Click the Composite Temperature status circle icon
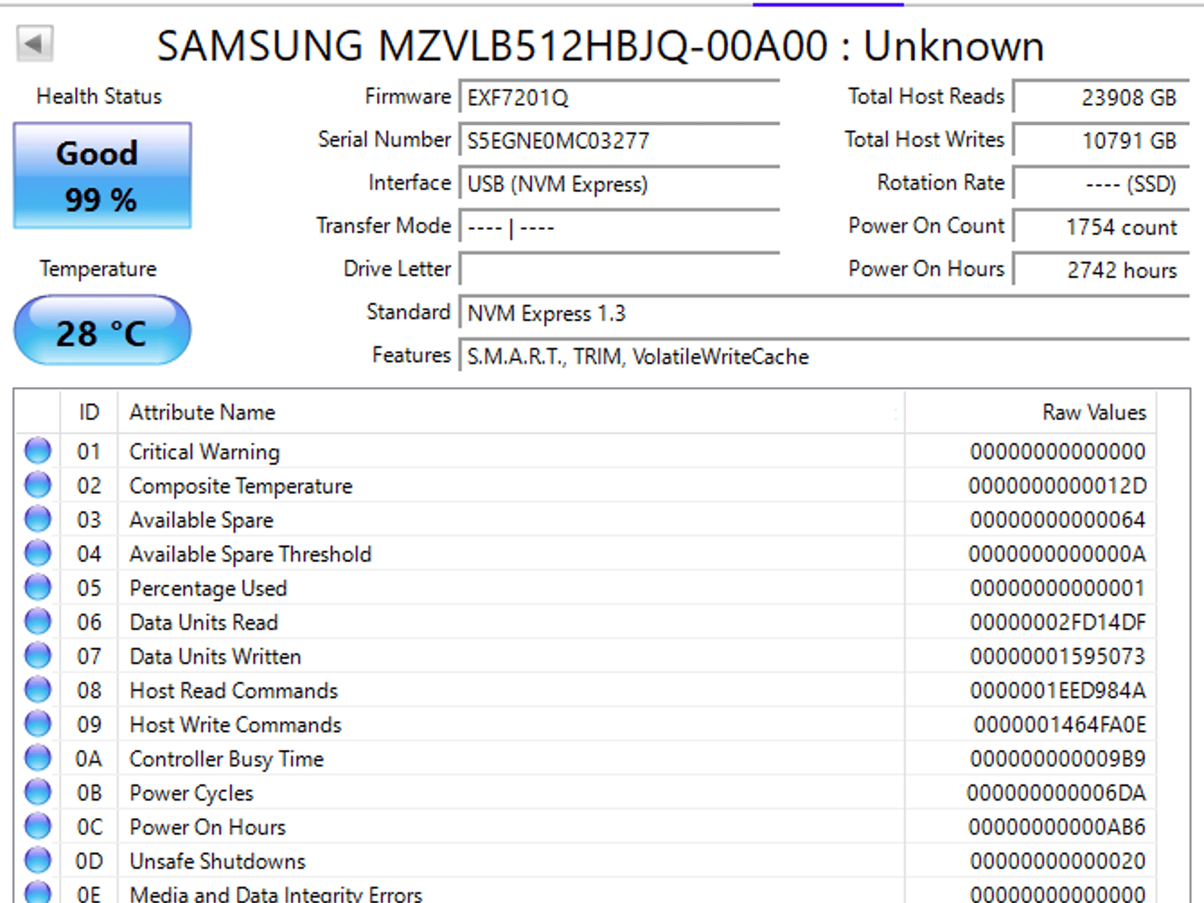The height and width of the screenshot is (903, 1204). [x=38, y=485]
